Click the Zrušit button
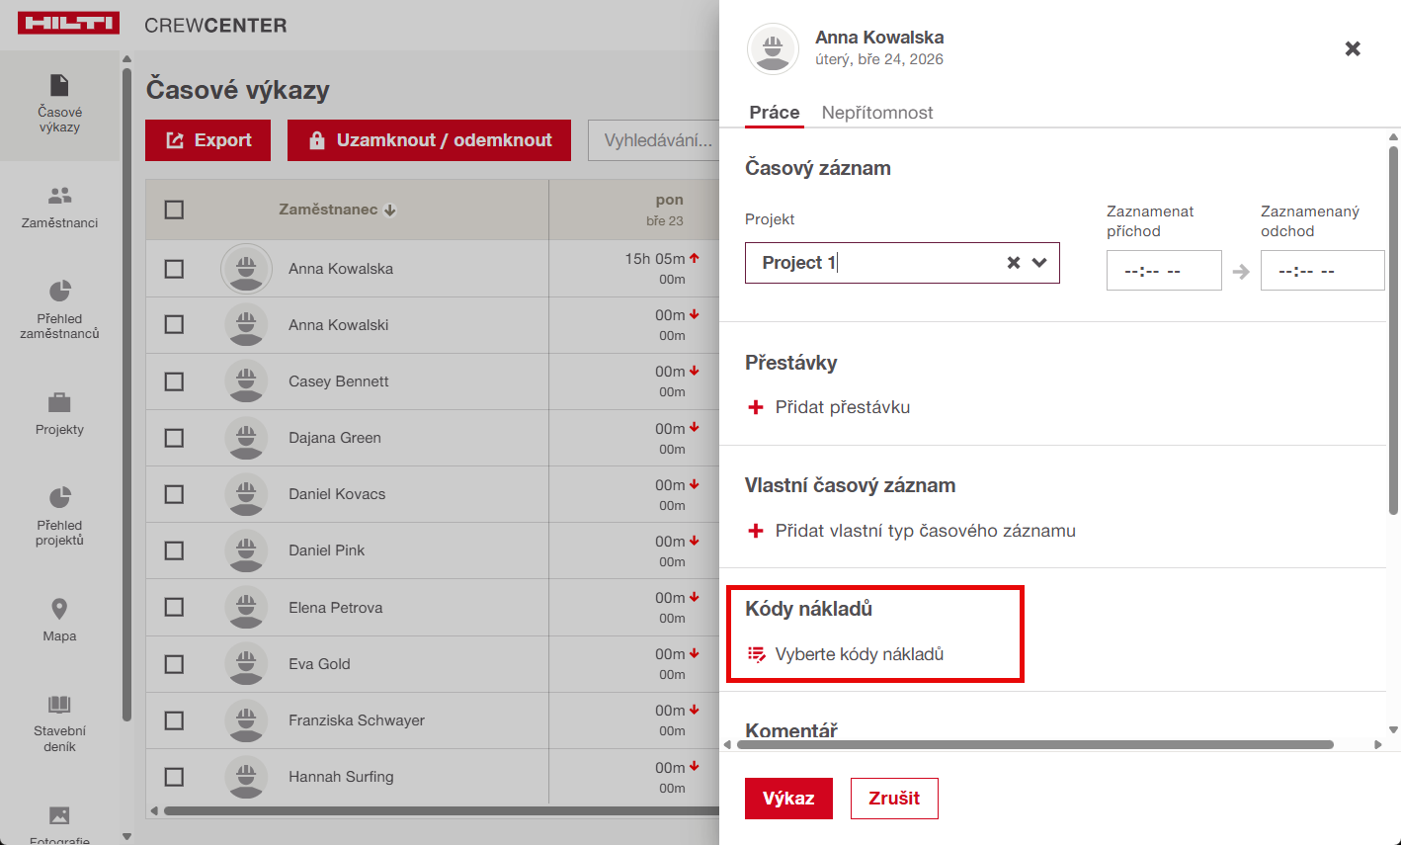 [x=893, y=799]
